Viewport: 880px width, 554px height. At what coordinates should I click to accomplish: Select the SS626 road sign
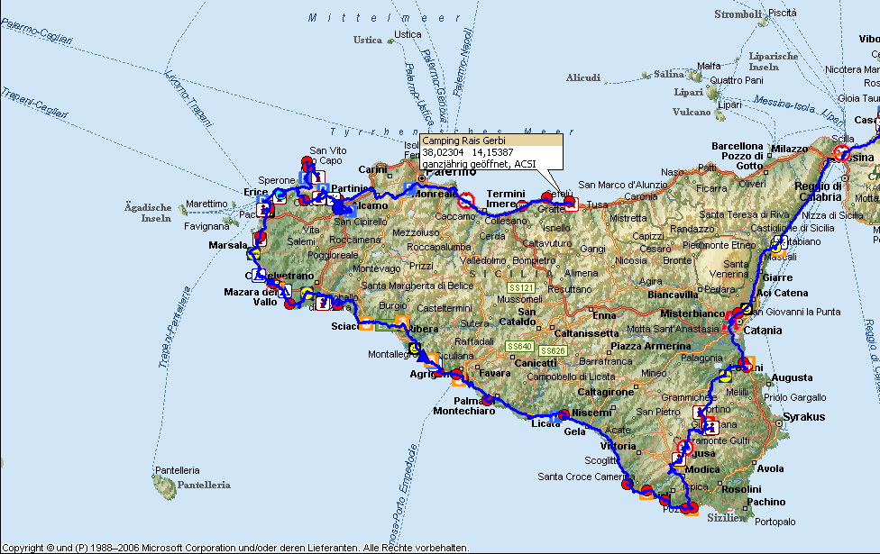(553, 350)
